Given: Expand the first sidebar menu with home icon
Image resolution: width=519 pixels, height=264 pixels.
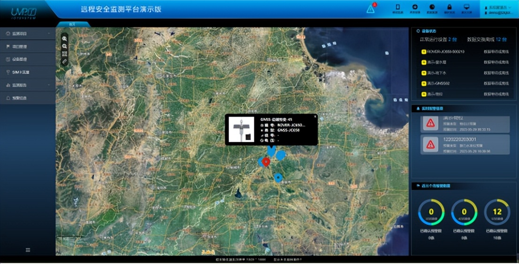Looking at the screenshot, I should coord(27,34).
